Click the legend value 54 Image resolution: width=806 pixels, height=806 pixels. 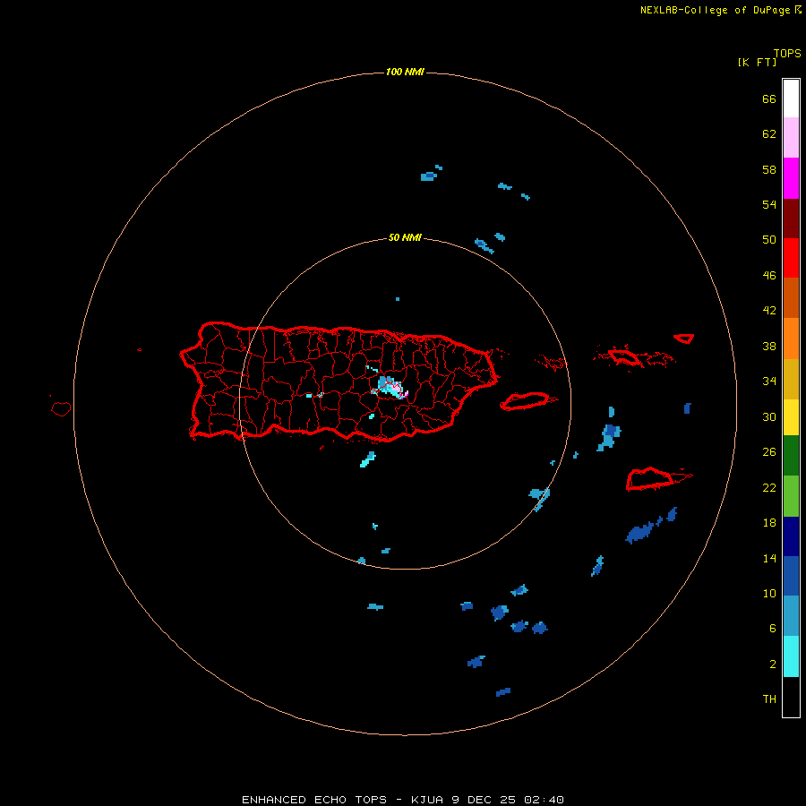coord(769,204)
